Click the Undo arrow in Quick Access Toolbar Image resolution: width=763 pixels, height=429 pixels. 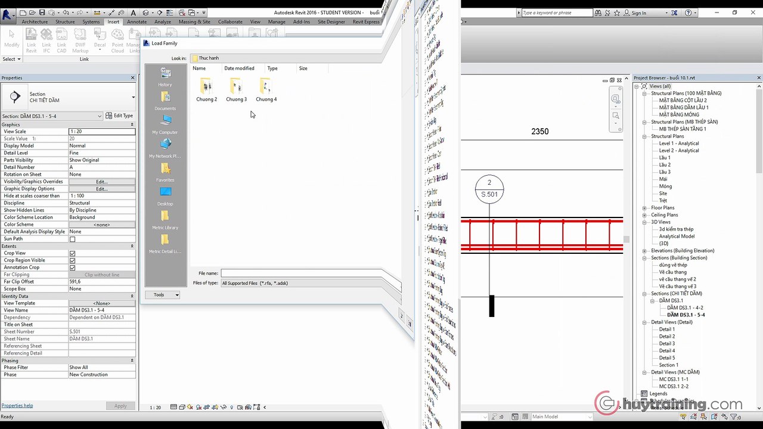pyautogui.click(x=66, y=13)
